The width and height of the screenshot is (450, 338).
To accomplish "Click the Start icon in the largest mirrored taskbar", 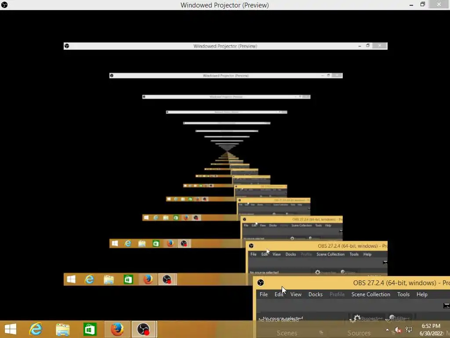I will pos(71,279).
